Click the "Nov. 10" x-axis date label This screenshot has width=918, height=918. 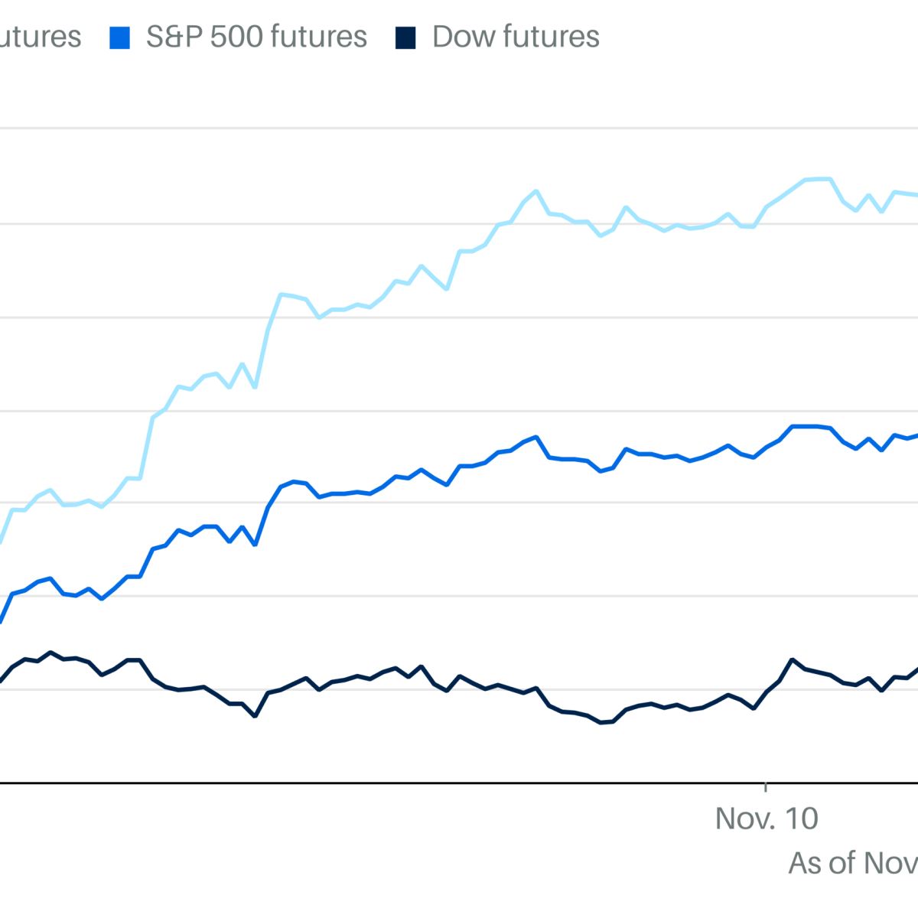(x=767, y=819)
